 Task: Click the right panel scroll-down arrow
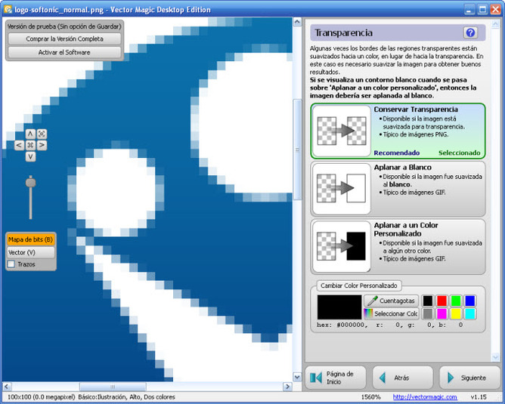click(x=495, y=357)
